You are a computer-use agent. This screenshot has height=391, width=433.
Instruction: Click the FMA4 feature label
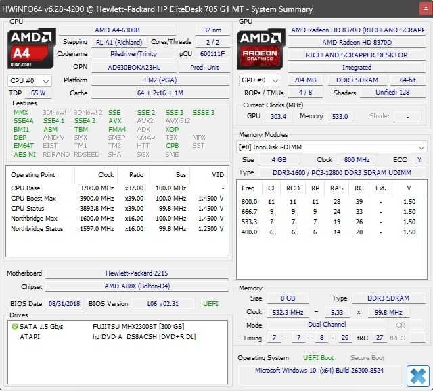pos(117,129)
